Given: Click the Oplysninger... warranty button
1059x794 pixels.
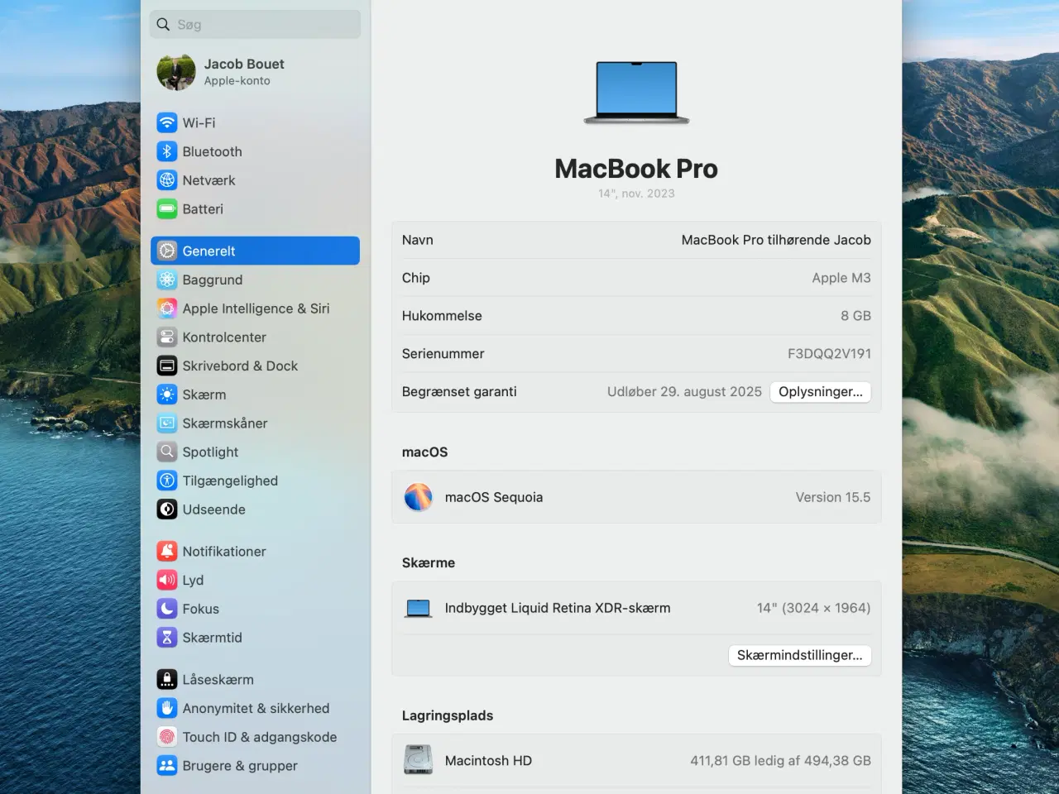Looking at the screenshot, I should [x=820, y=392].
